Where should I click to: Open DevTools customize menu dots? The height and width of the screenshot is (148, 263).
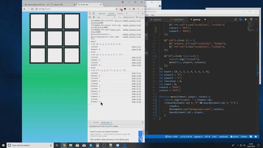[x=139, y=14]
